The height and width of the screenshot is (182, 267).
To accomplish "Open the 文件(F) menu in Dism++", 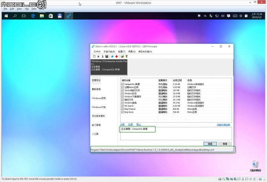I will pyautogui.click(x=97, y=52).
